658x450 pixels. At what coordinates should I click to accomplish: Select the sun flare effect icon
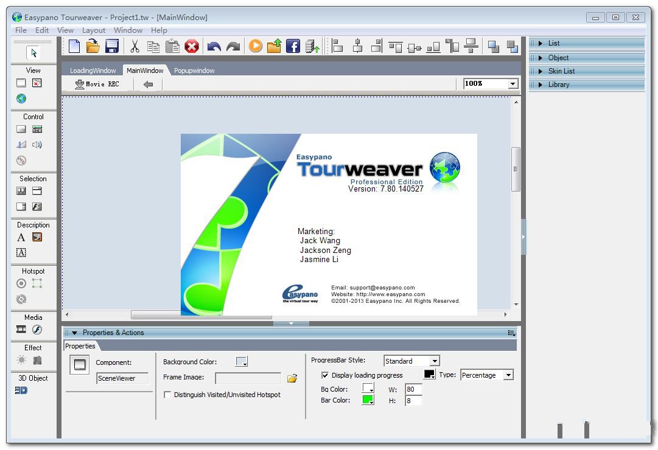point(21,360)
